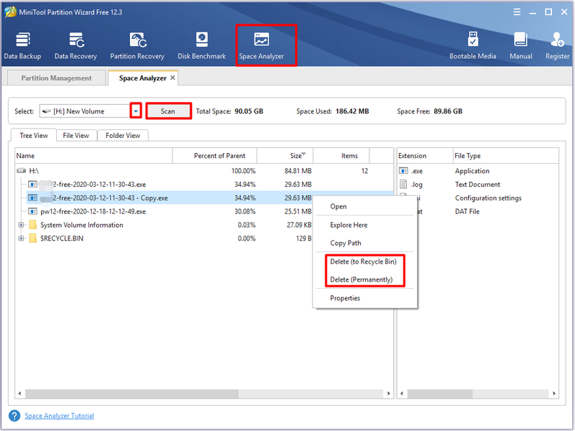Switch to the Partition Management tab

click(57, 78)
